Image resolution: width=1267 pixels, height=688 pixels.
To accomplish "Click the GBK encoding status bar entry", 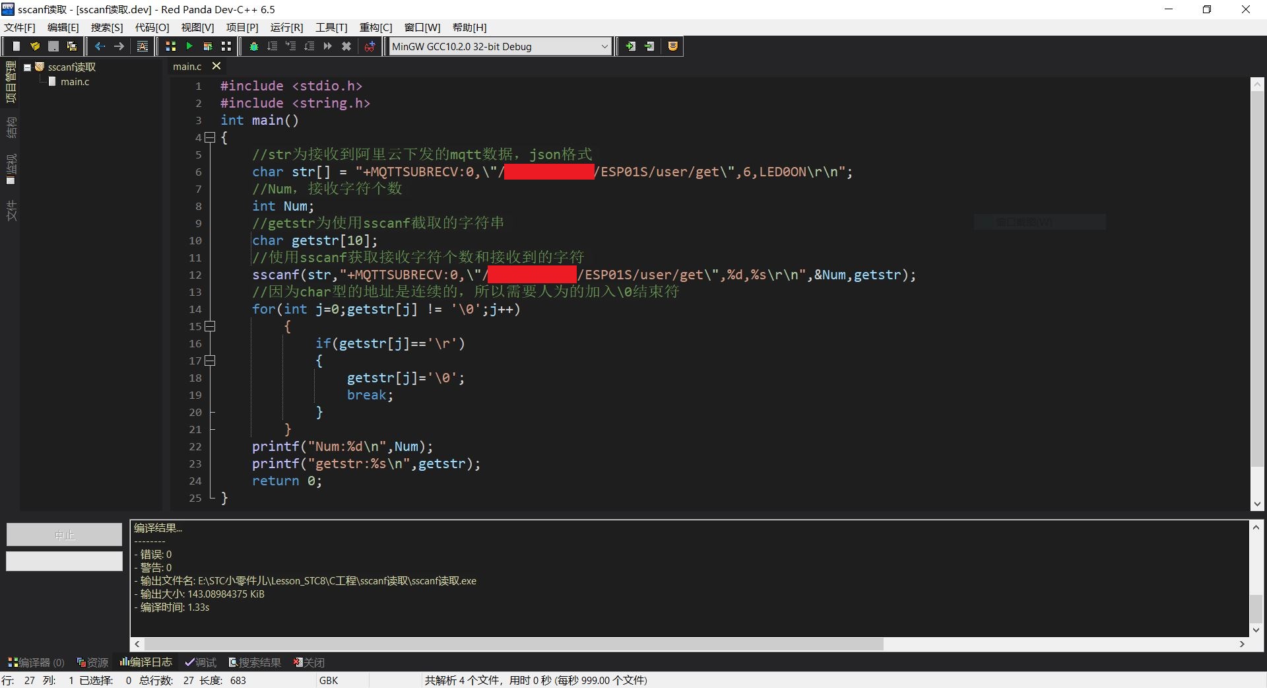I will (329, 680).
